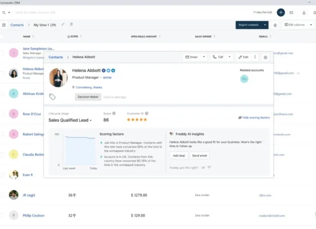Click the add tags input field

115,97
